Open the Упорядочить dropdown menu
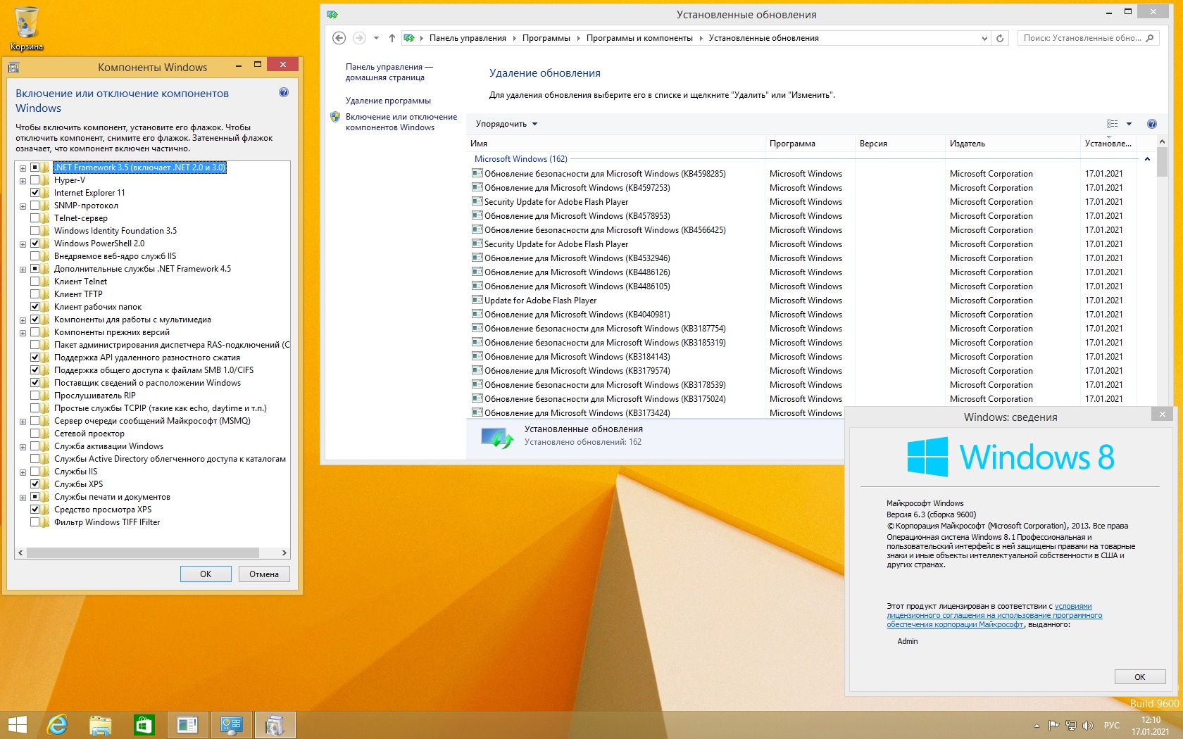Image resolution: width=1183 pixels, height=739 pixels. (506, 124)
